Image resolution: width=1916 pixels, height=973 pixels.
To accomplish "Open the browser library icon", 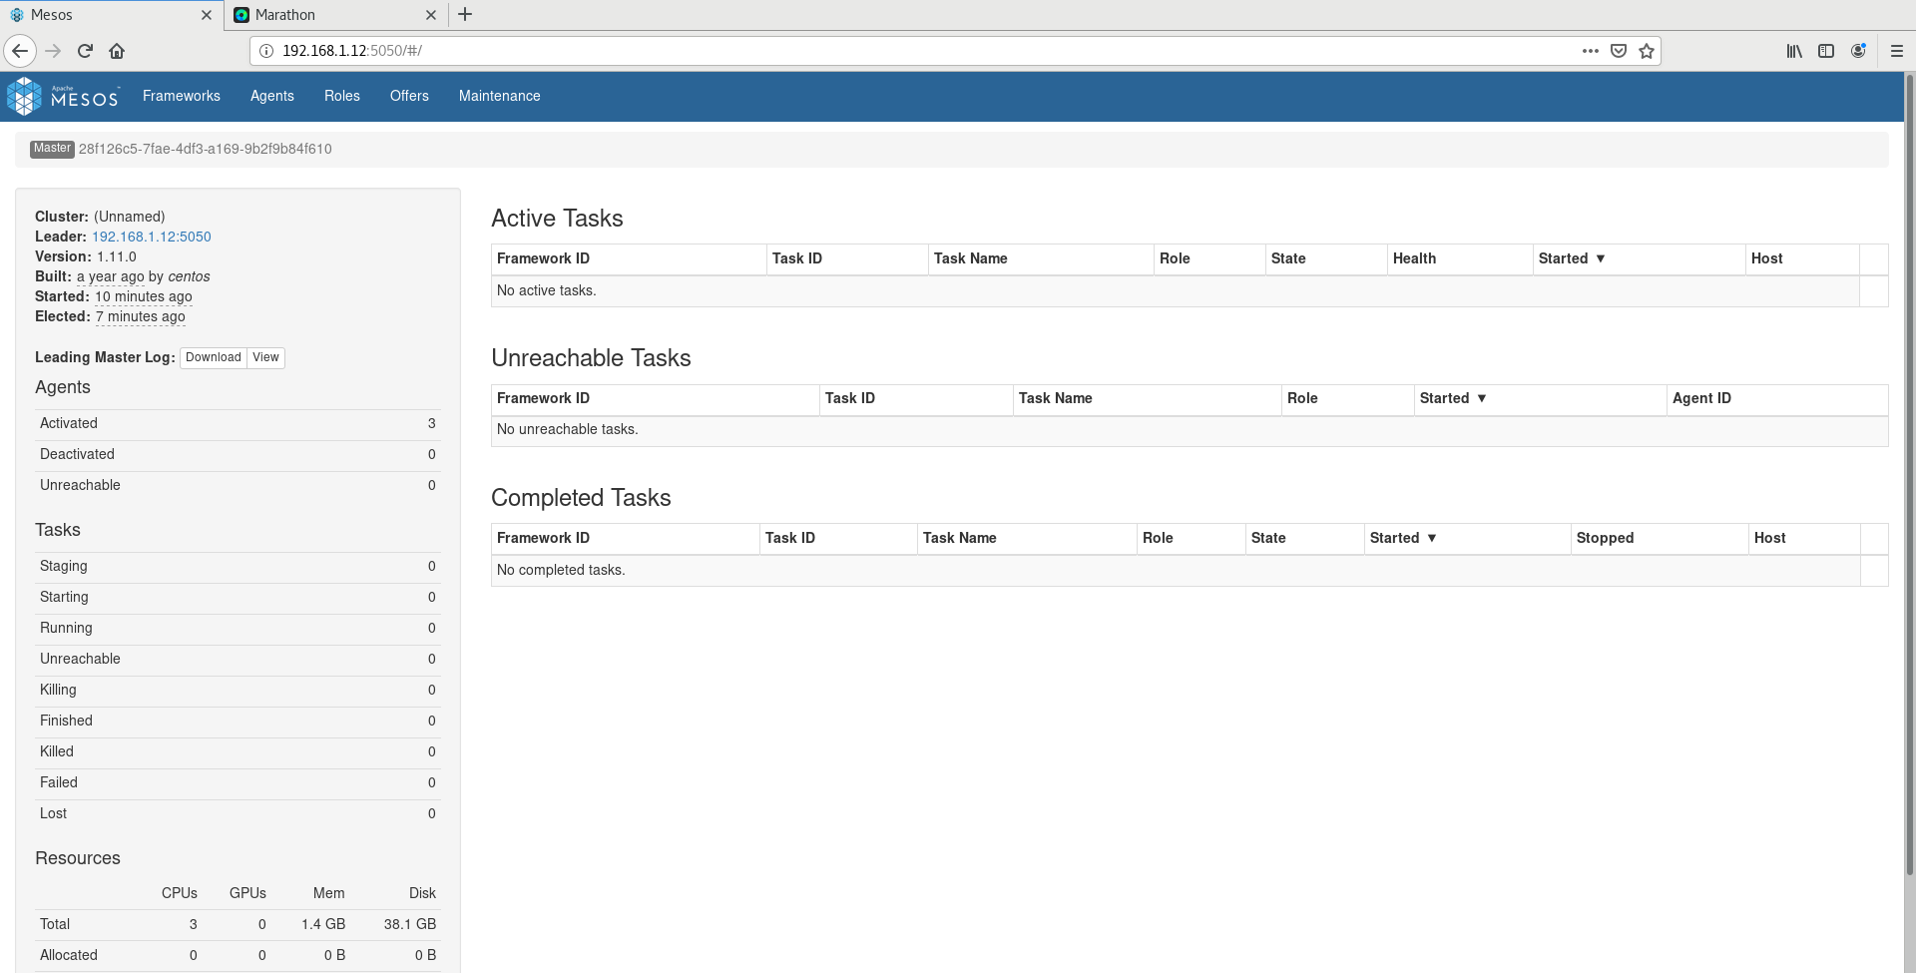I will 1794,51.
